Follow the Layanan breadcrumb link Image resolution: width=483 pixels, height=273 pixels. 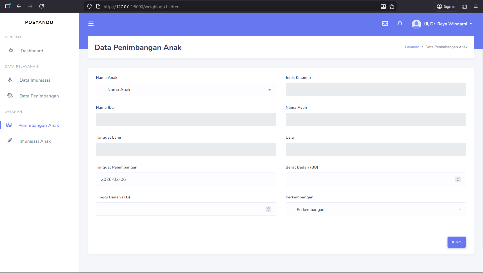(412, 47)
